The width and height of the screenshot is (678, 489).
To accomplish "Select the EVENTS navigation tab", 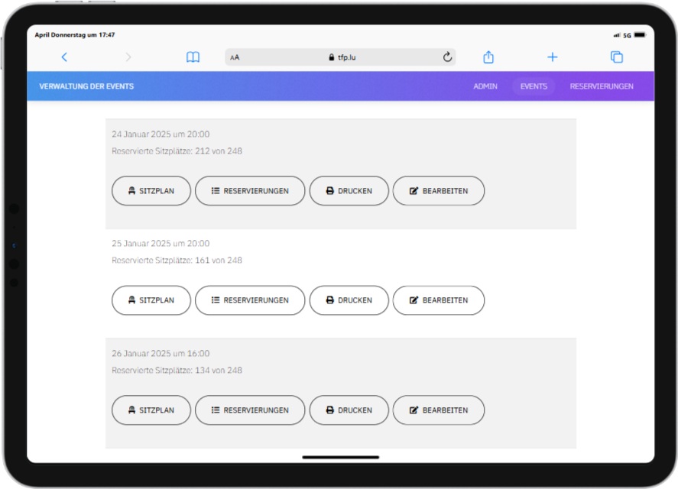I will click(534, 86).
